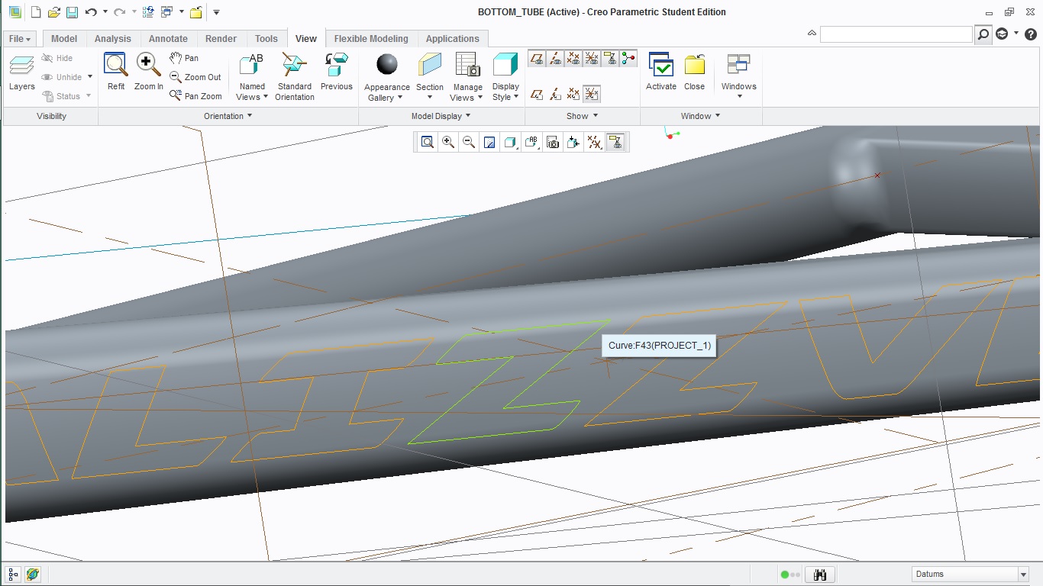The width and height of the screenshot is (1043, 586).
Task: Open in-graphics saved views camera icon
Action: tap(553, 142)
